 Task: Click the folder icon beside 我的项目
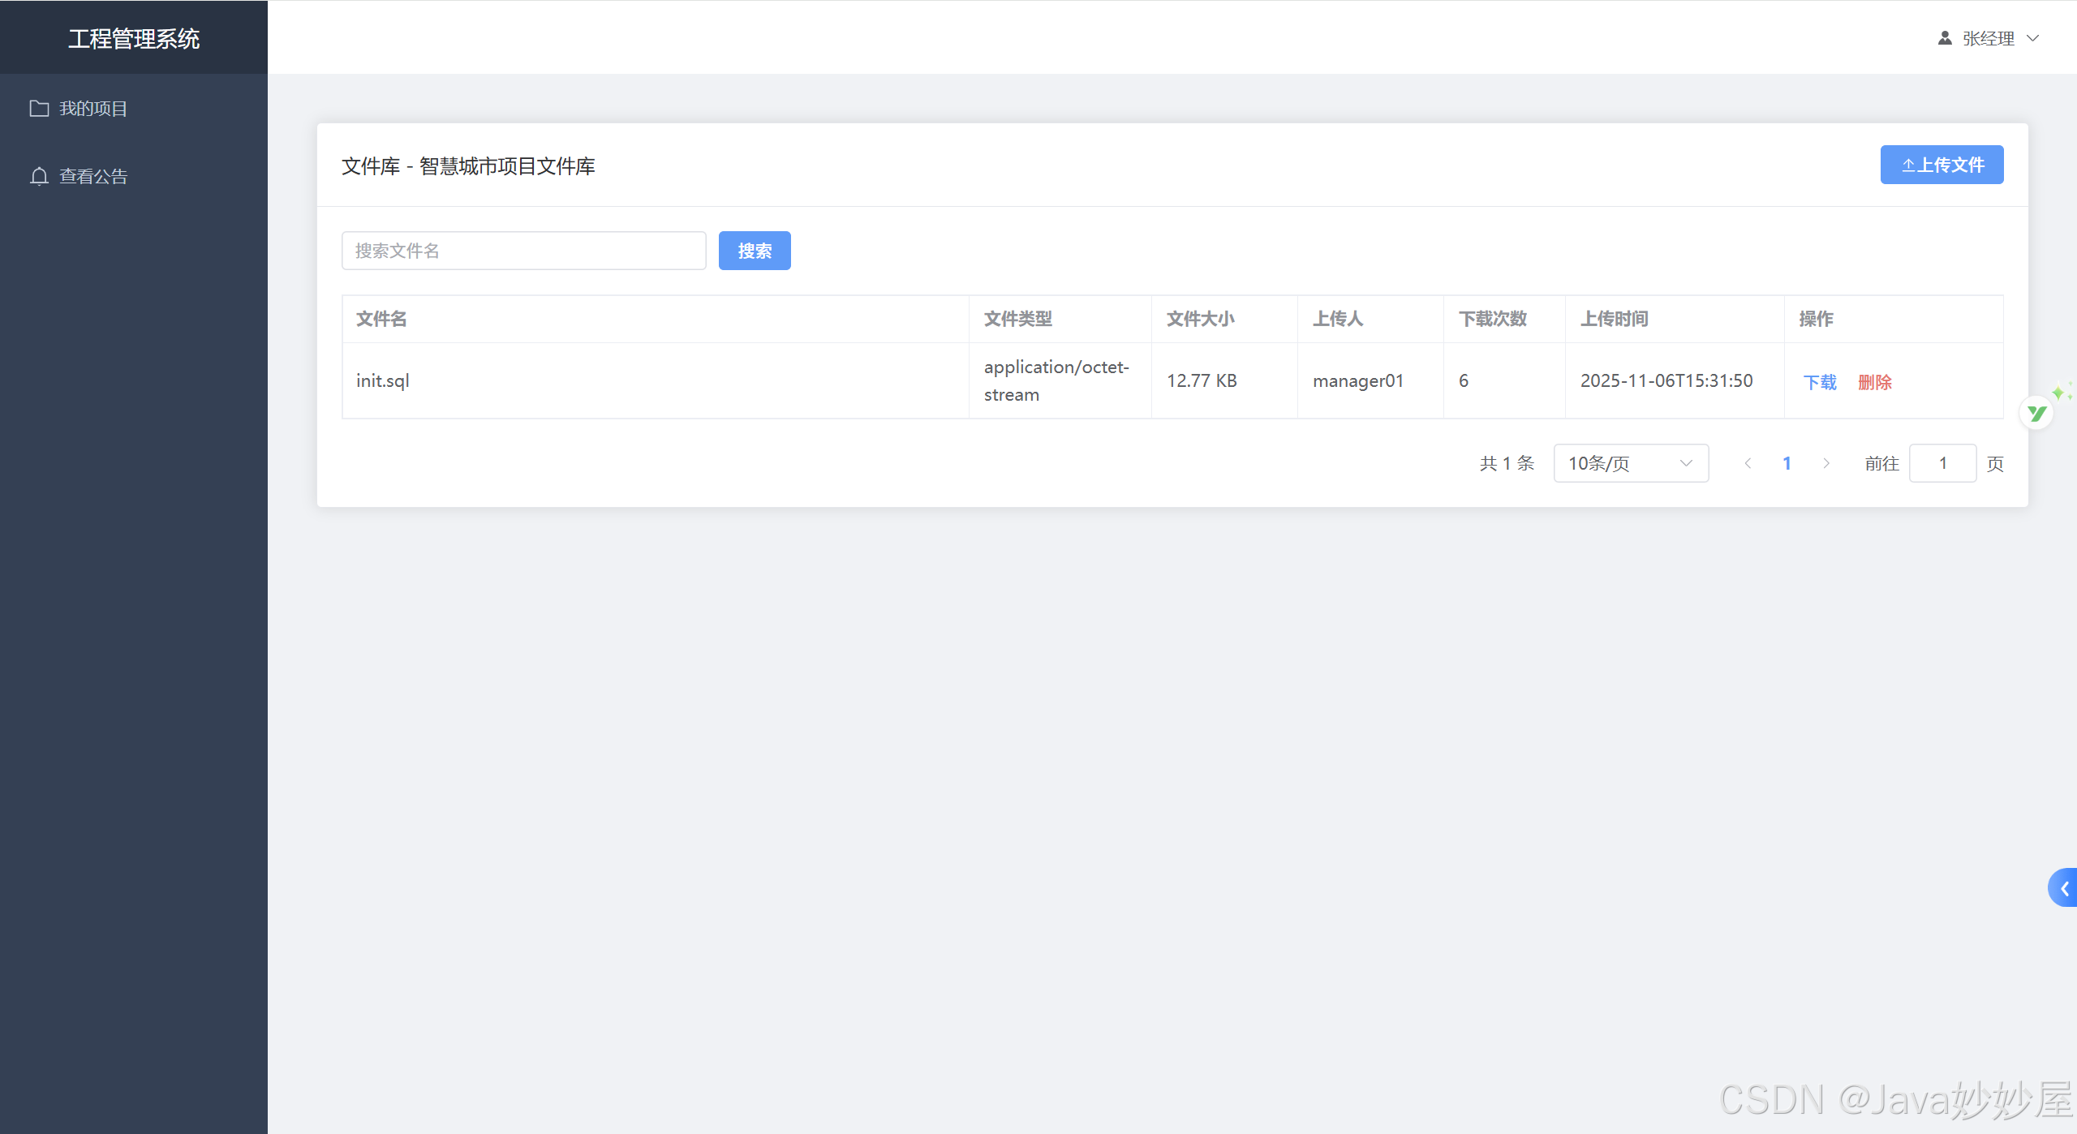pos(39,108)
